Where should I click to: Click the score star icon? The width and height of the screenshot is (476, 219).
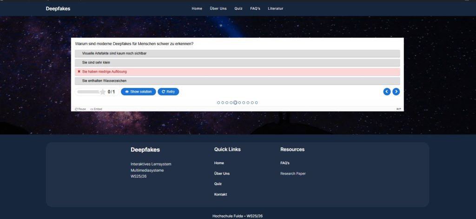click(x=103, y=92)
